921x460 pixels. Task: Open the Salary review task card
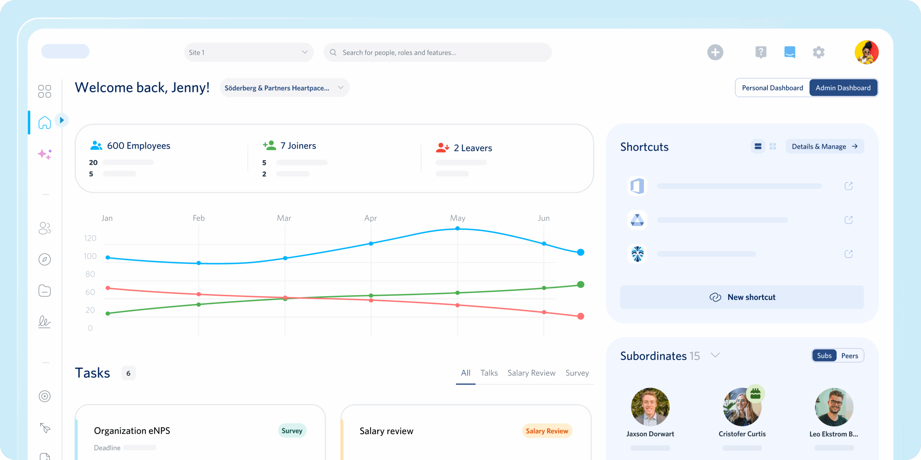(x=466, y=433)
